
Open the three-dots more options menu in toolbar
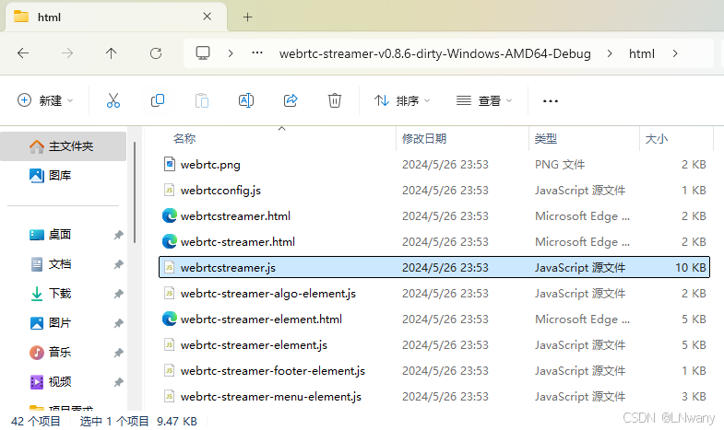[551, 100]
